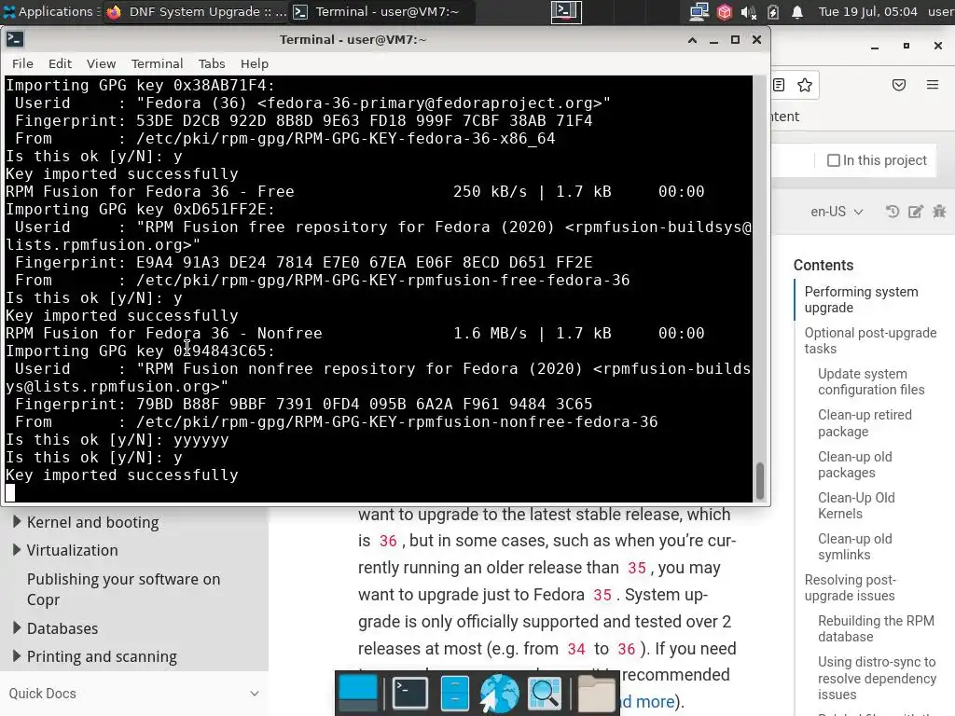Viewport: 955px width, 716px height.
Task: Open Publishing your software on Copr
Action: tap(124, 589)
